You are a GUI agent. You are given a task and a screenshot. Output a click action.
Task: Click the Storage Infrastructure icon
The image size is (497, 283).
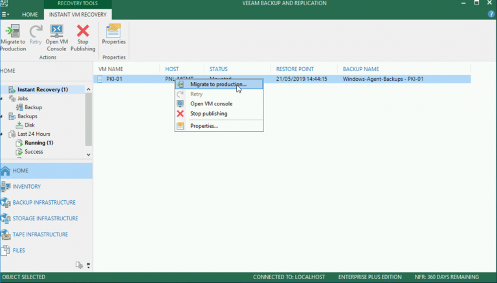[x=5, y=218]
